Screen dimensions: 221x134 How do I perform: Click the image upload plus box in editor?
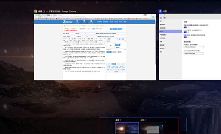coord(110,45)
